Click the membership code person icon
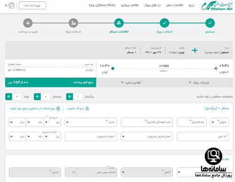 (87, 109)
